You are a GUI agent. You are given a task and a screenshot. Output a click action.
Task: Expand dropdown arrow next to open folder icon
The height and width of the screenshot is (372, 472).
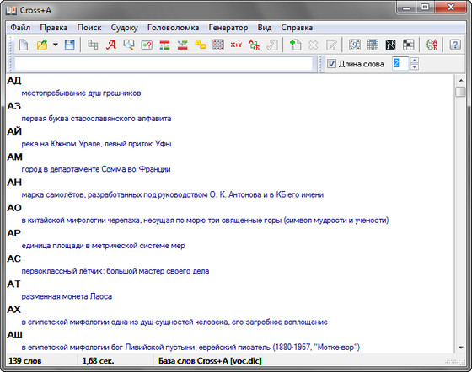(56, 45)
